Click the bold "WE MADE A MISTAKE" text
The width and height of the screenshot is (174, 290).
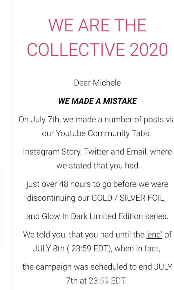97,101
